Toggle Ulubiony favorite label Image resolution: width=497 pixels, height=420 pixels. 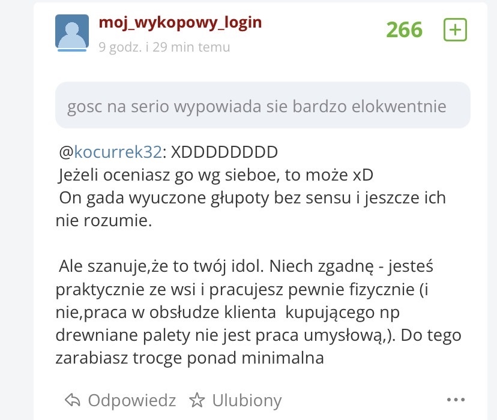[247, 401]
